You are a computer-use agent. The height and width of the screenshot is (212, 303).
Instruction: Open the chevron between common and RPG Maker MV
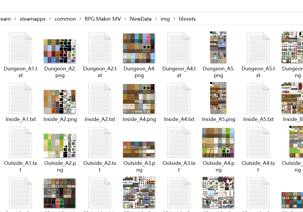80,19
